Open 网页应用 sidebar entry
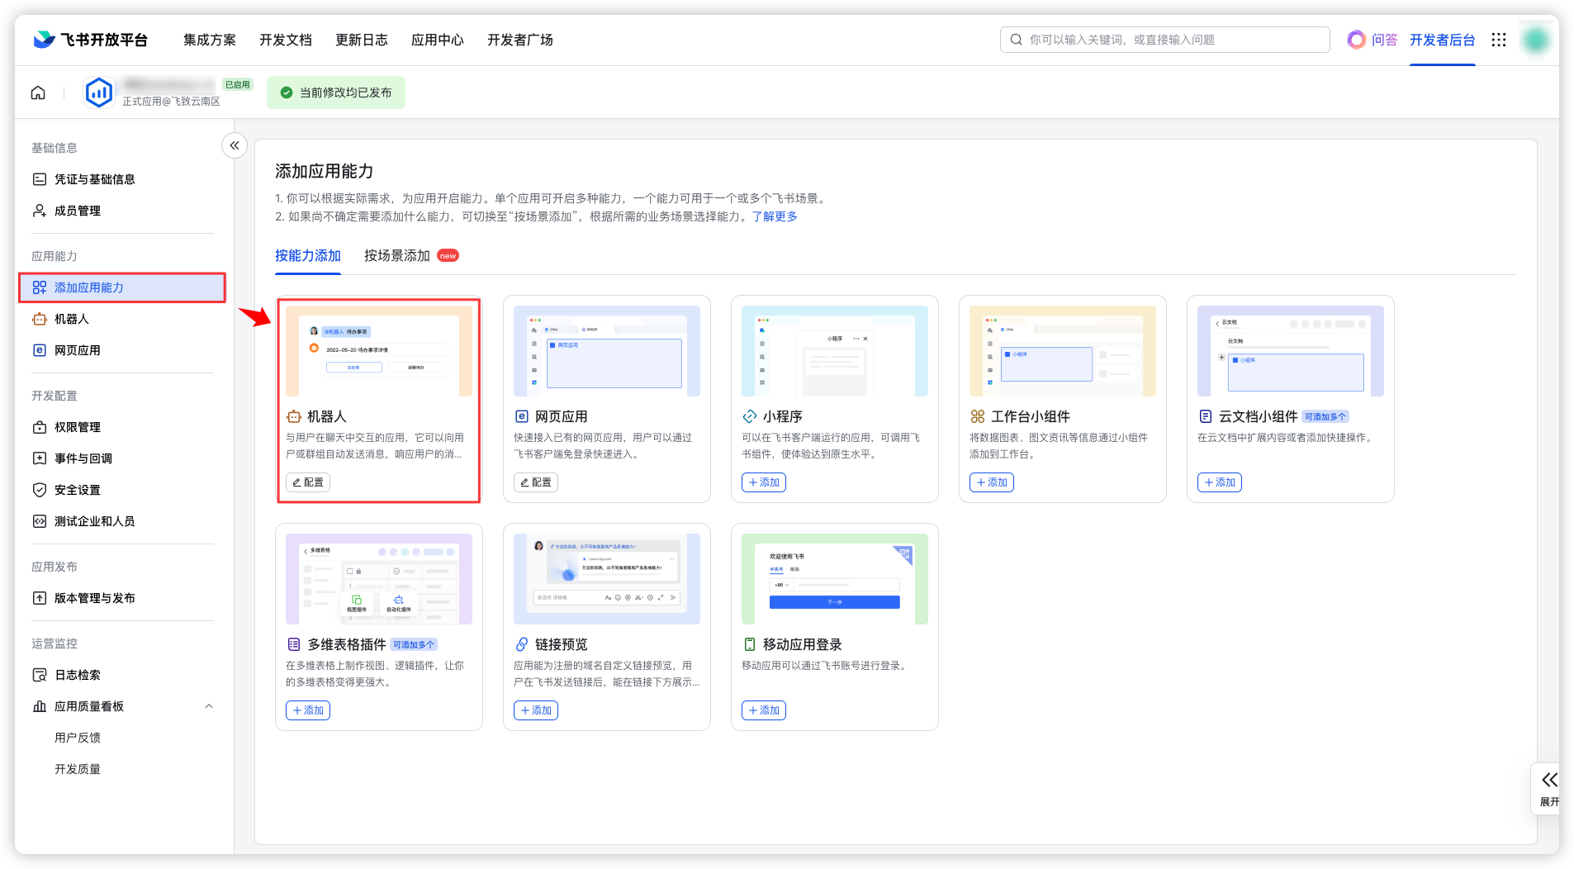 point(122,350)
